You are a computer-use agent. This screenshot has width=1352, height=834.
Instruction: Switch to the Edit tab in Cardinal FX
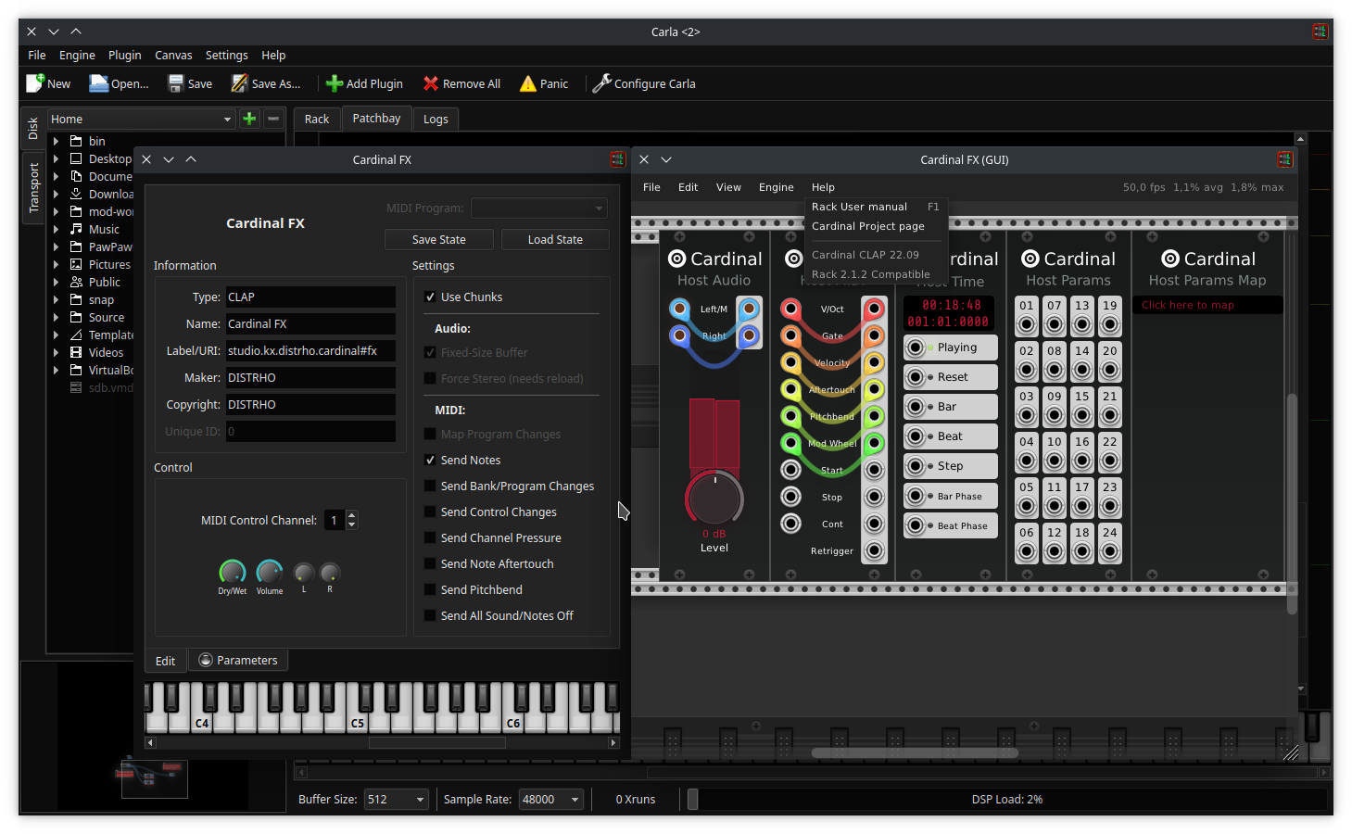click(x=166, y=660)
